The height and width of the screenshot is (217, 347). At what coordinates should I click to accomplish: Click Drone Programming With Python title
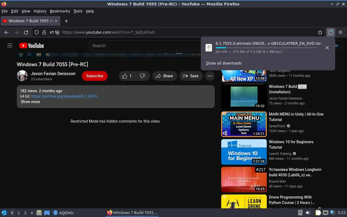click(x=292, y=200)
